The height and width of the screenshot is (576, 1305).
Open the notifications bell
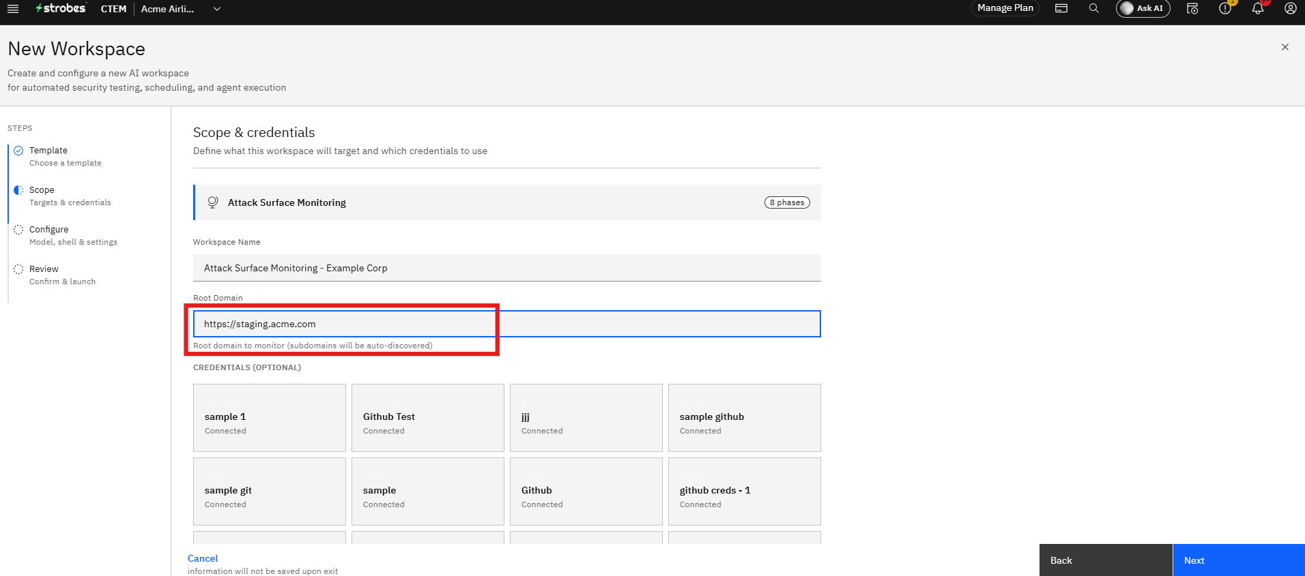(x=1258, y=8)
